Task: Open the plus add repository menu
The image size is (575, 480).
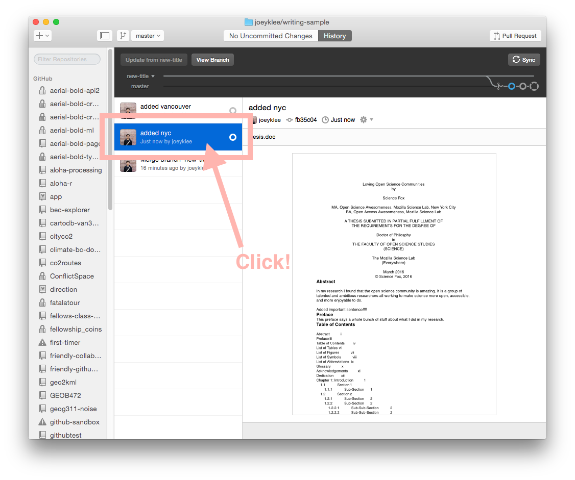Action: [42, 36]
